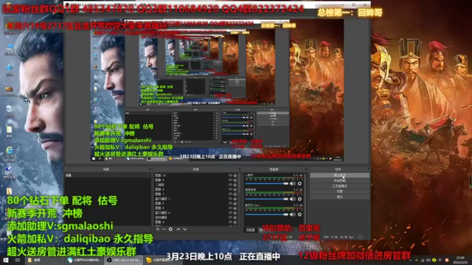Move selected source down with the arrow
472x265 pixels.
pos(185,229)
